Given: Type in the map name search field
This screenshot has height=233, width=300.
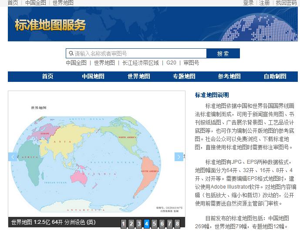Looking at the screenshot, I should [x=139, y=54].
